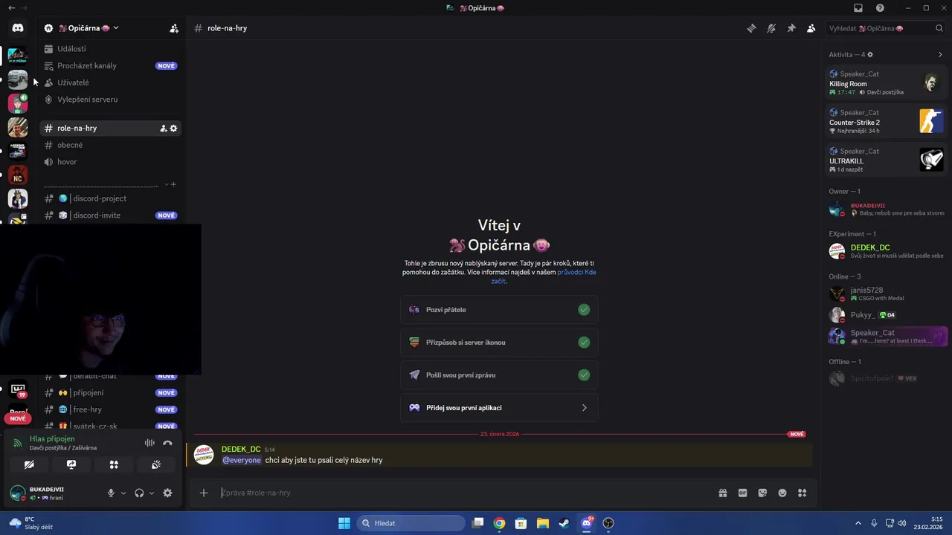Open the free-hry channel

pyautogui.click(x=110, y=409)
